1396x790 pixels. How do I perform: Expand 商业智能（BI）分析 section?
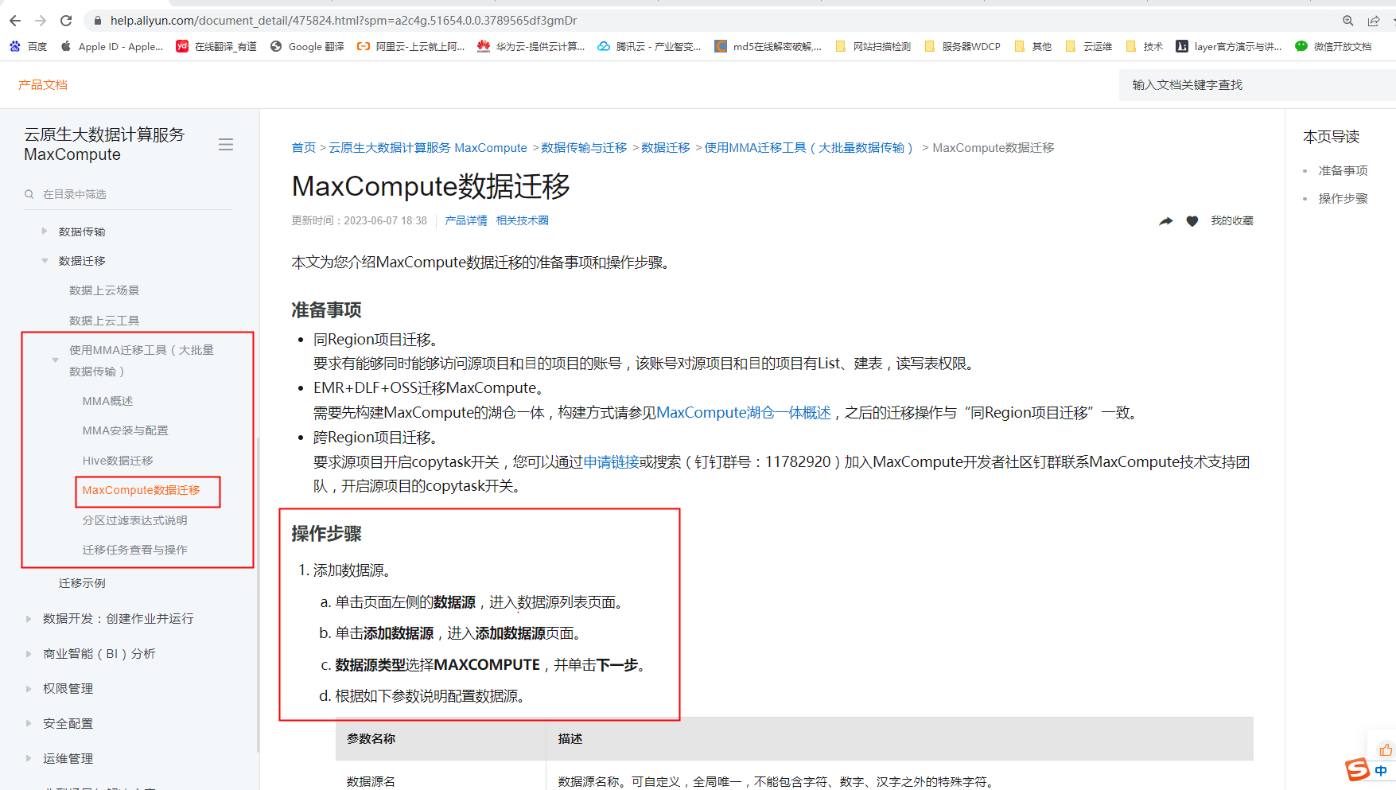click(x=29, y=654)
